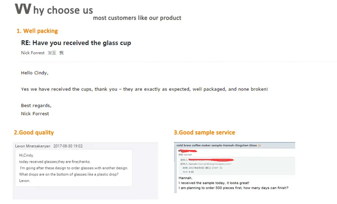Click the '2.Good quality' heading
This screenshot has height=204, width=337.
click(34, 133)
